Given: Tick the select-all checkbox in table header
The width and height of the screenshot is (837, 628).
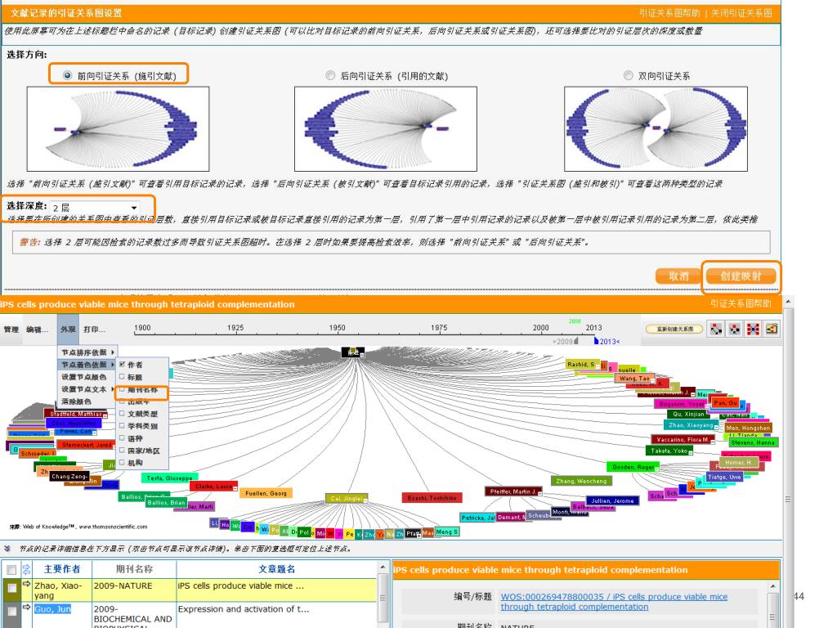Looking at the screenshot, I should pyautogui.click(x=11, y=570).
